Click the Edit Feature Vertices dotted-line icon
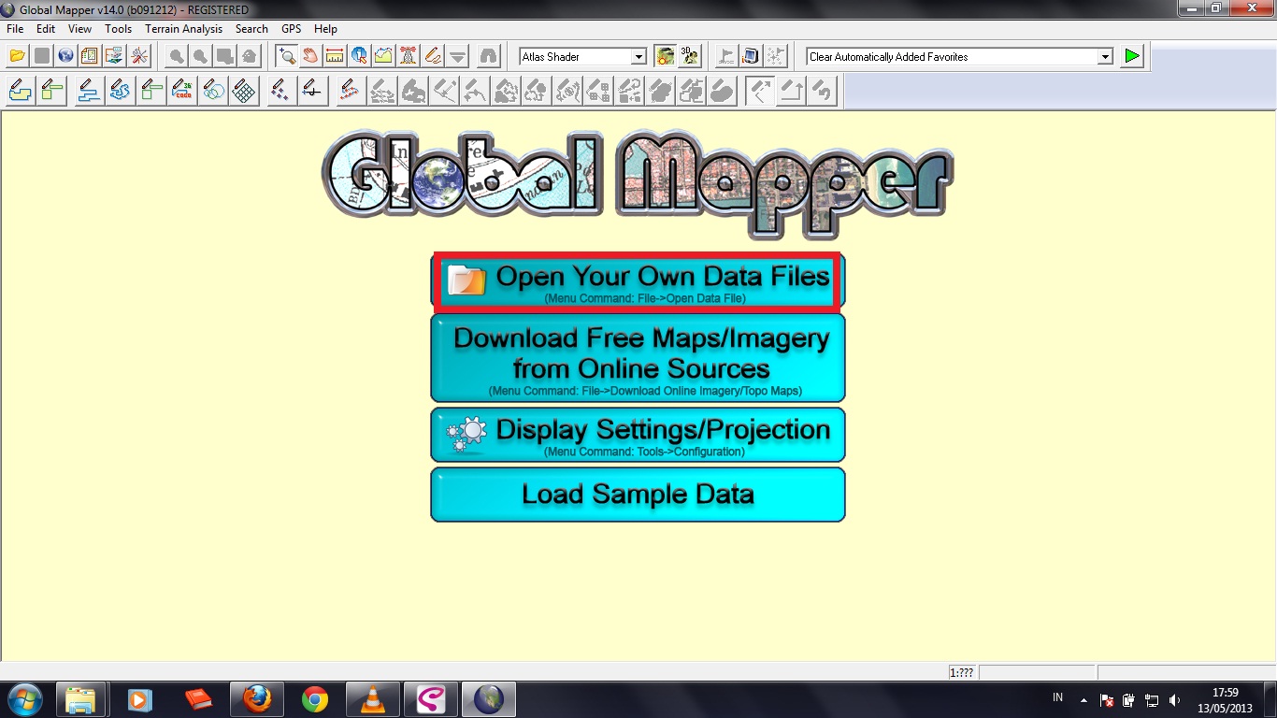The width and height of the screenshot is (1277, 718). (350, 91)
